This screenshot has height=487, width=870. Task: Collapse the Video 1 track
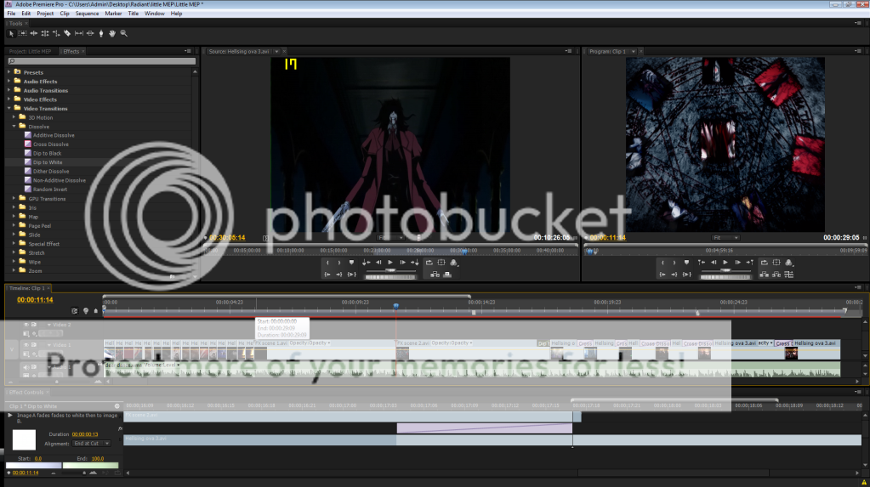48,345
